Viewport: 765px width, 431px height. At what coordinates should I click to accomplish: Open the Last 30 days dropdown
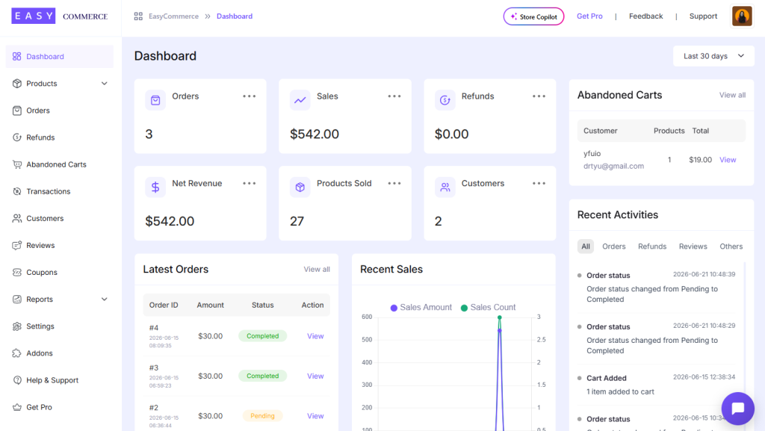coord(713,56)
